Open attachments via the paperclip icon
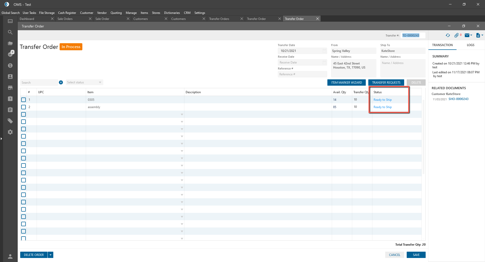Viewport: 485px width, 262px height. coord(456,36)
